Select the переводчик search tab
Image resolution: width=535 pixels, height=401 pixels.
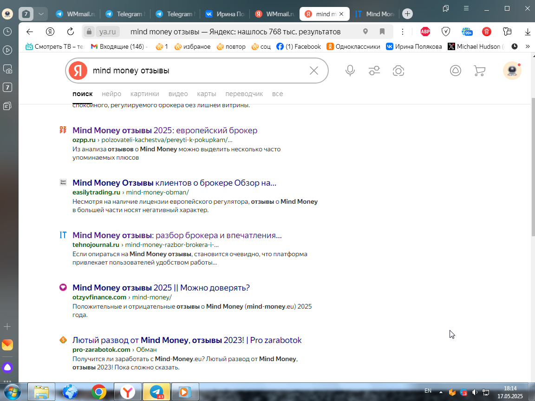244,94
